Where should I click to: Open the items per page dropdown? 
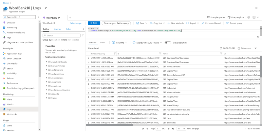click(181, 129)
